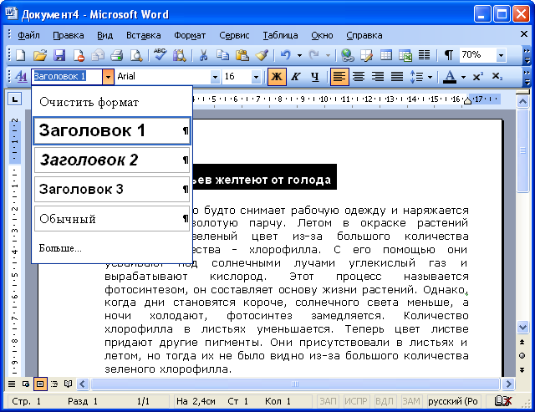
Task: Open the Вид menu
Action: pyautogui.click(x=104, y=35)
